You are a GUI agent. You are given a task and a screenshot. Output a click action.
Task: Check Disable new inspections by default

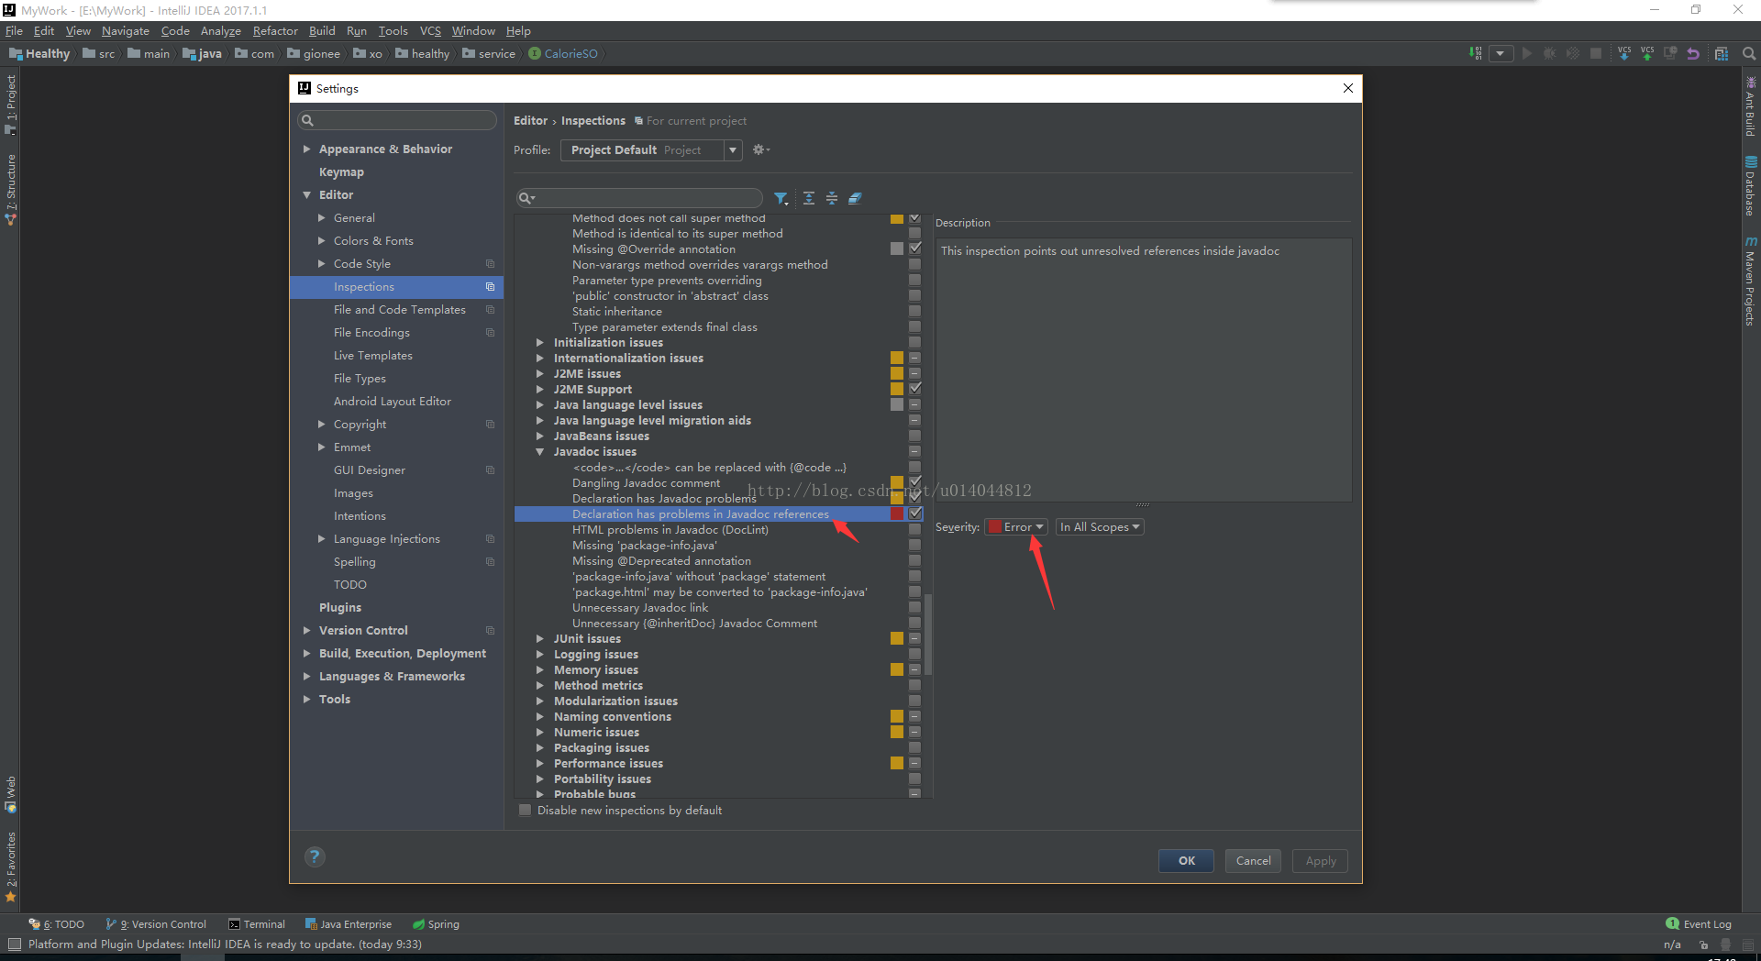(x=525, y=810)
